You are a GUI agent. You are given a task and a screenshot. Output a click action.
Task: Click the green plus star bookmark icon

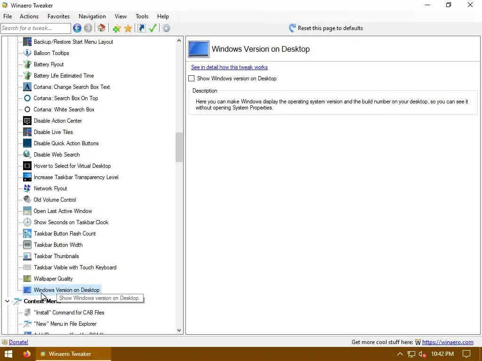pos(117,28)
